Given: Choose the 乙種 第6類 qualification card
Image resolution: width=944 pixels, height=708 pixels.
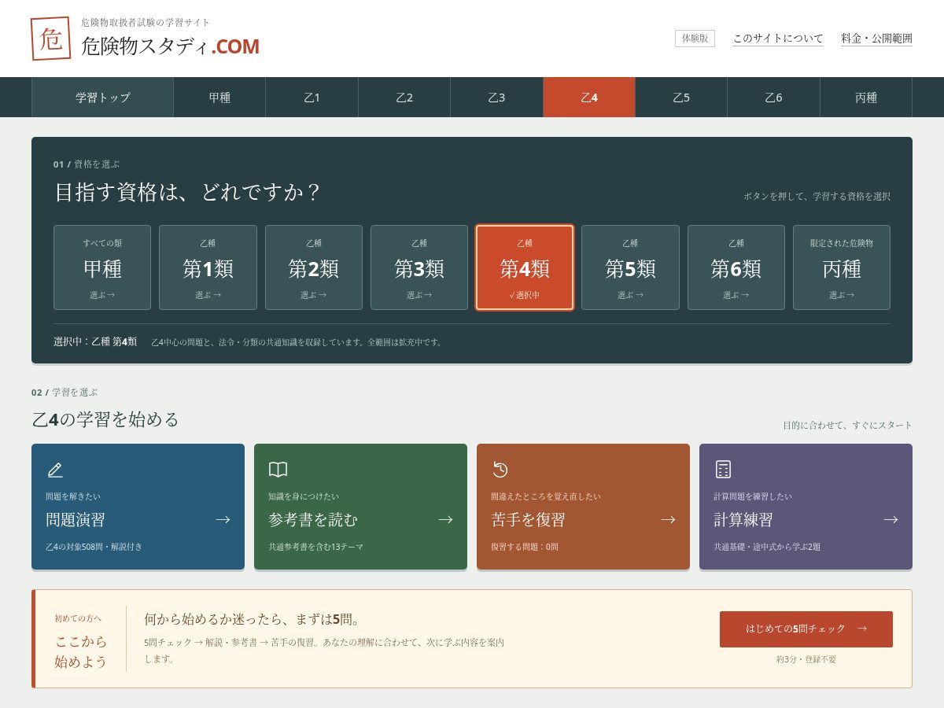Looking at the screenshot, I should pyautogui.click(x=736, y=267).
